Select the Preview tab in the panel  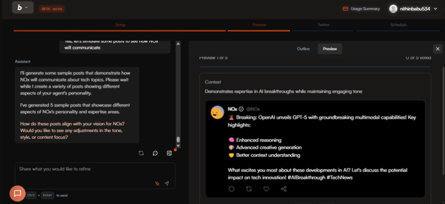[330, 49]
